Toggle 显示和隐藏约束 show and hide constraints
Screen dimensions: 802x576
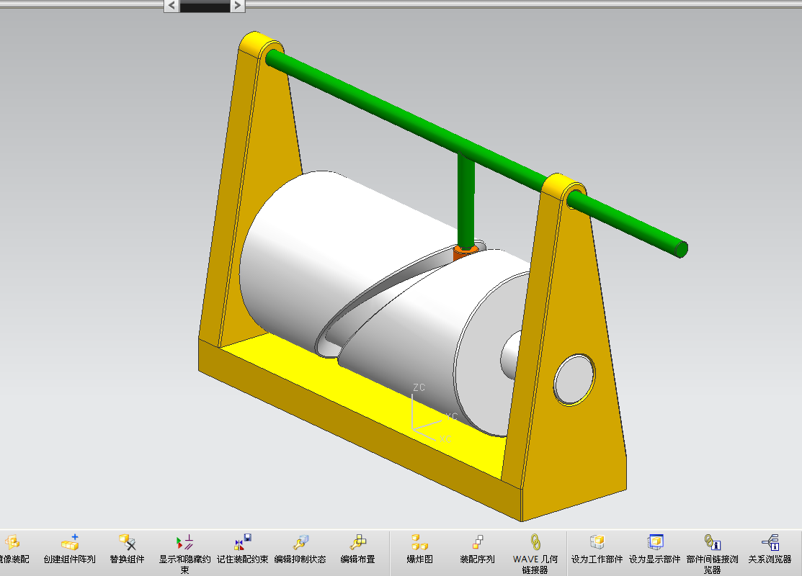[x=184, y=554]
